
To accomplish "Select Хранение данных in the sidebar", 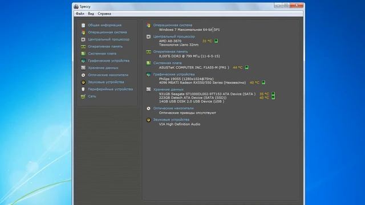I will pos(103,68).
